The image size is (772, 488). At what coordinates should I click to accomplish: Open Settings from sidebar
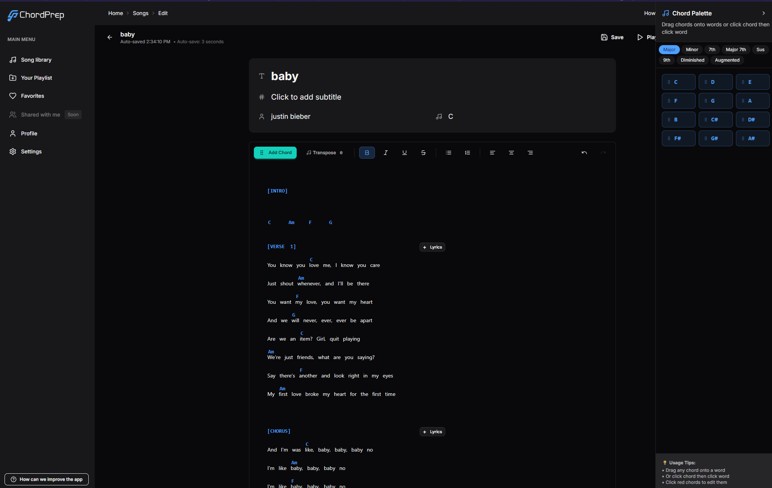click(x=31, y=152)
